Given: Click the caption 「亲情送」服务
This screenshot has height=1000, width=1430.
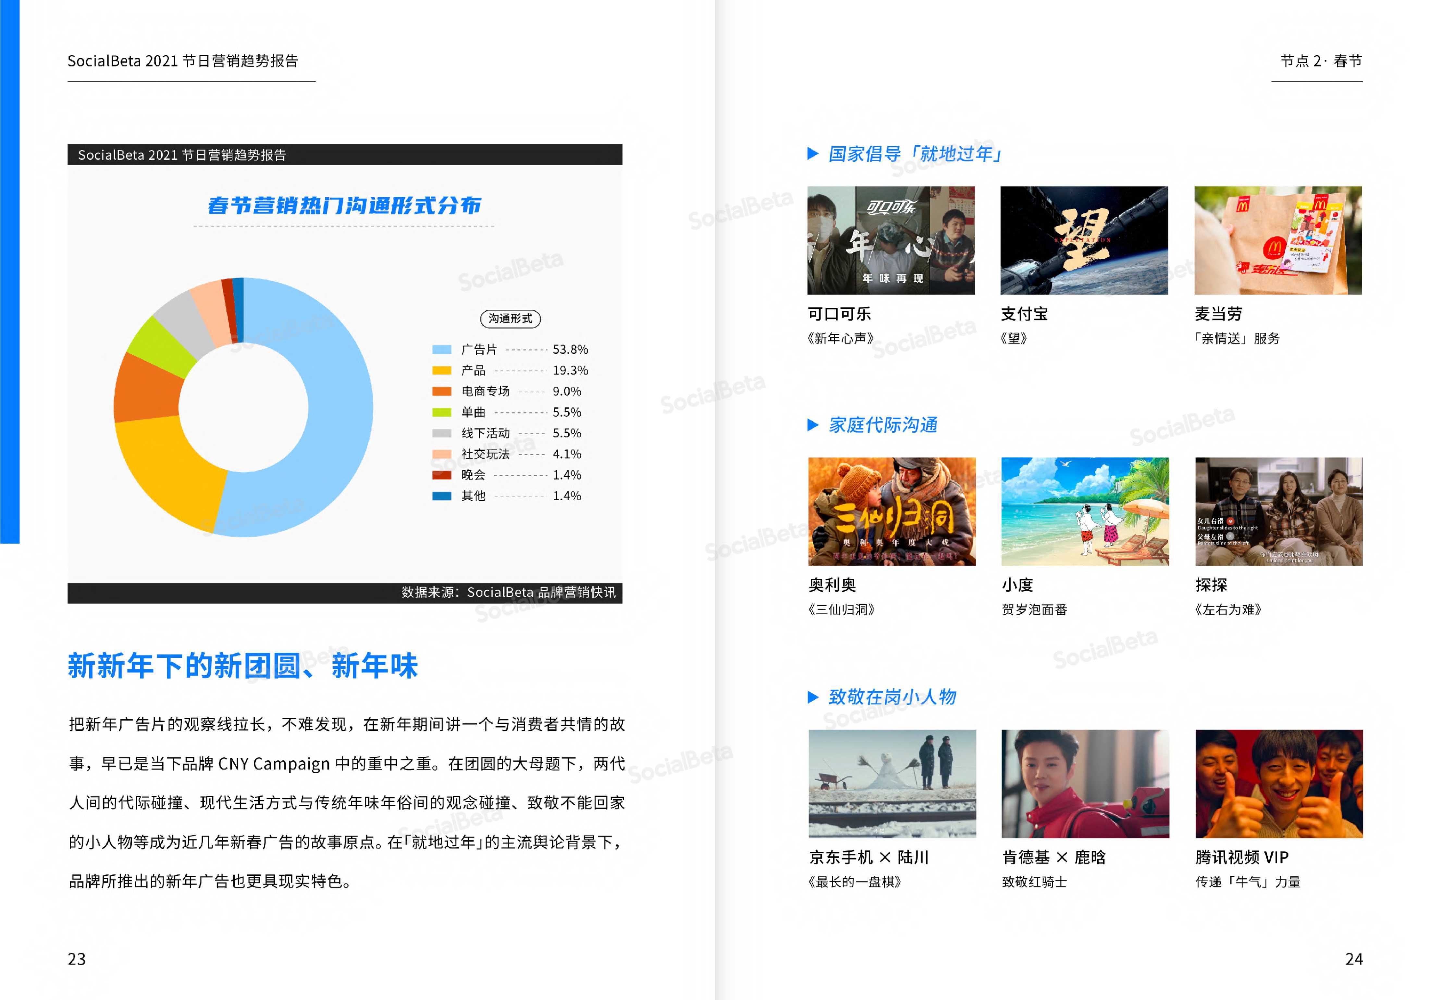Looking at the screenshot, I should coord(1236,339).
